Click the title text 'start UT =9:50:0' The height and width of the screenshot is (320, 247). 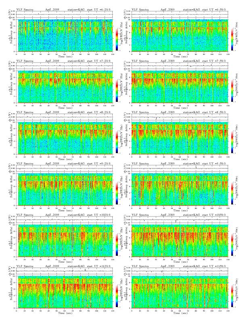pyautogui.click(x=214, y=164)
